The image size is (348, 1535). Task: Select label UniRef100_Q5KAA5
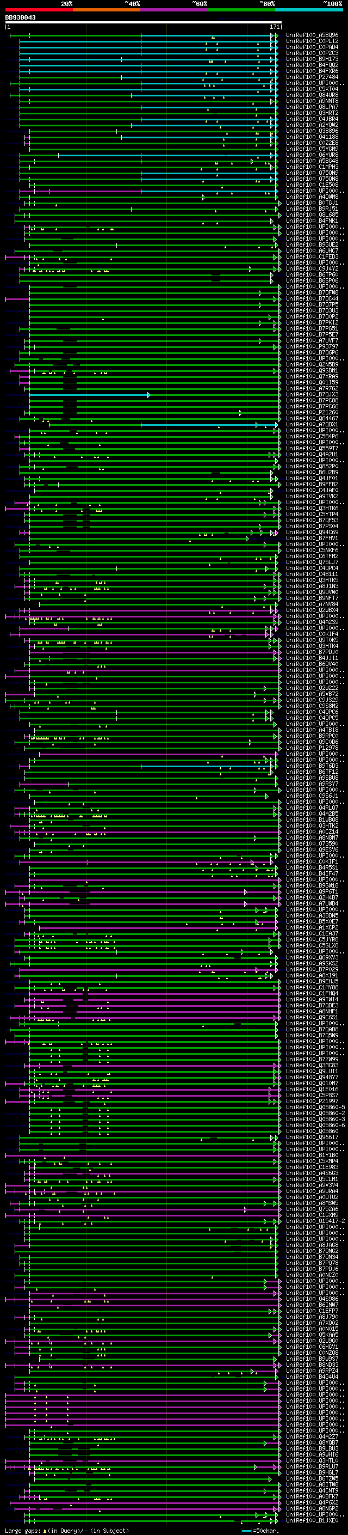coord(312,1335)
